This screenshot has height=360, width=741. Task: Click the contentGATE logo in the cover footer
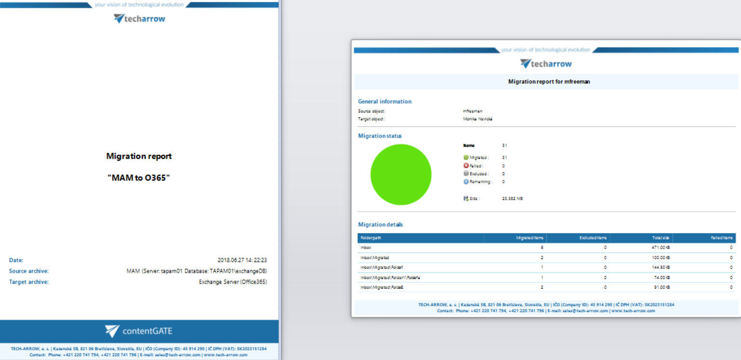pos(138,331)
